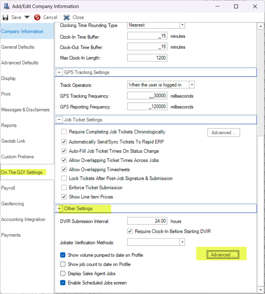
Task: Toggle Auto-Fill Job Ticket Times On Status Change
Action: (64, 151)
